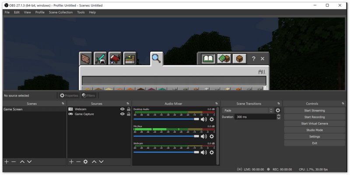Open the Tools menu

pyautogui.click(x=81, y=12)
